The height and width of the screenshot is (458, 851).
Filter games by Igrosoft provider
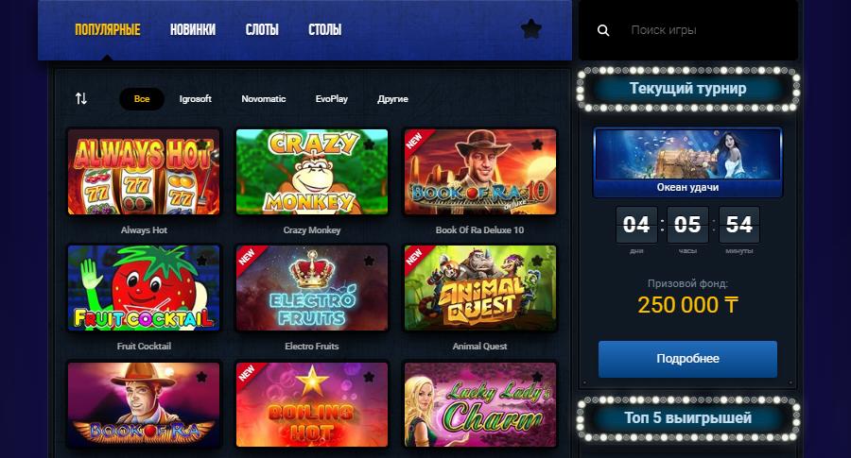(196, 98)
